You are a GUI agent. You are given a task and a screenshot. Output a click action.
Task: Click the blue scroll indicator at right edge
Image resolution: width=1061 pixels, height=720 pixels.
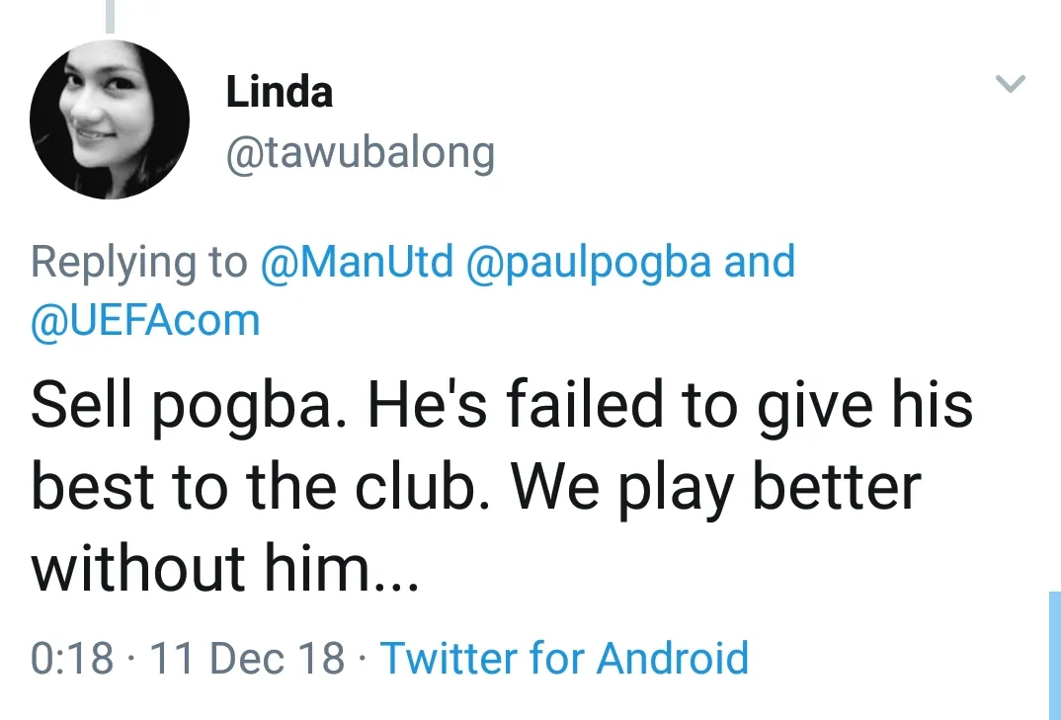click(1054, 654)
